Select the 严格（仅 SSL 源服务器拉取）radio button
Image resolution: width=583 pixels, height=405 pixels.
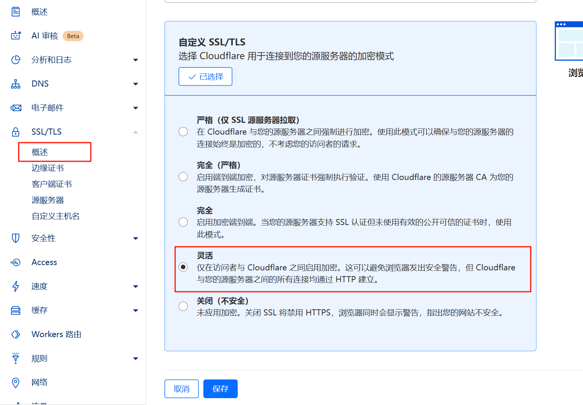(183, 132)
